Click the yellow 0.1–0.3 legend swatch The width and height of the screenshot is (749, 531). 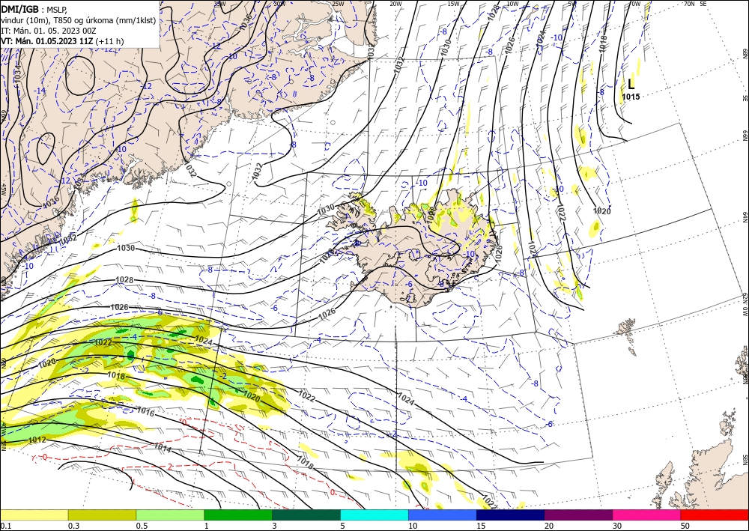coord(34,515)
